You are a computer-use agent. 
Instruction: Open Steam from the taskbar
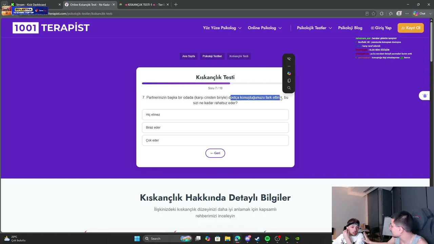pos(257,239)
